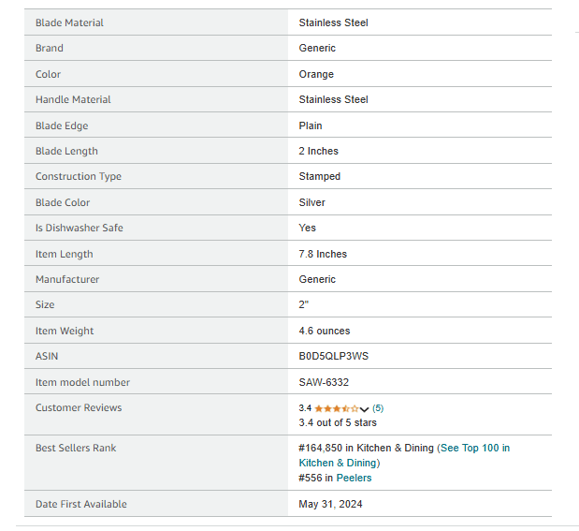579x531 pixels.
Task: Expand the rating breakdown chevron
Action: 364,409
